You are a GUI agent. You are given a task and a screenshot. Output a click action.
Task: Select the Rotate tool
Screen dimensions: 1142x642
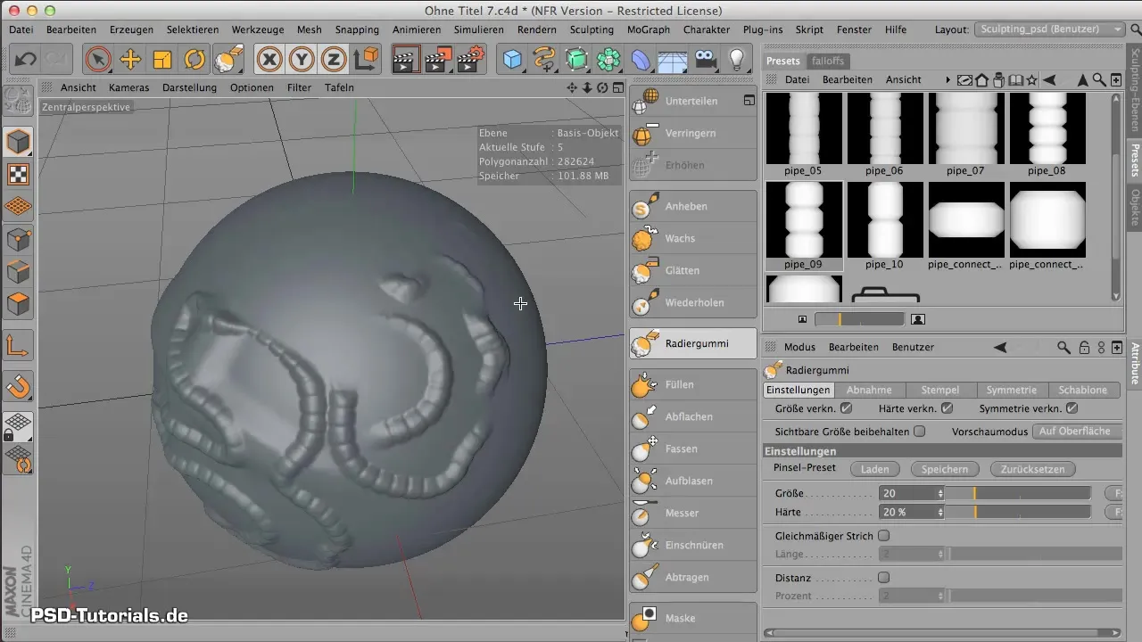coord(194,60)
